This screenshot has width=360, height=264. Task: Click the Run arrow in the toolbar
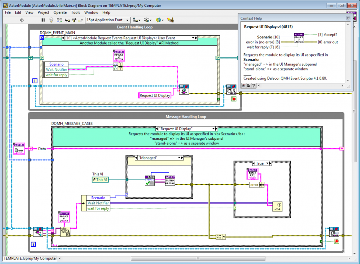point(22,20)
